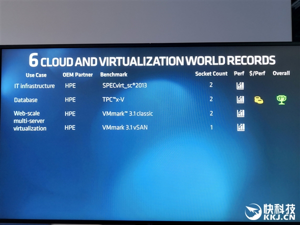
Task: Click the 'Use Case' column header
Action: click(36, 75)
